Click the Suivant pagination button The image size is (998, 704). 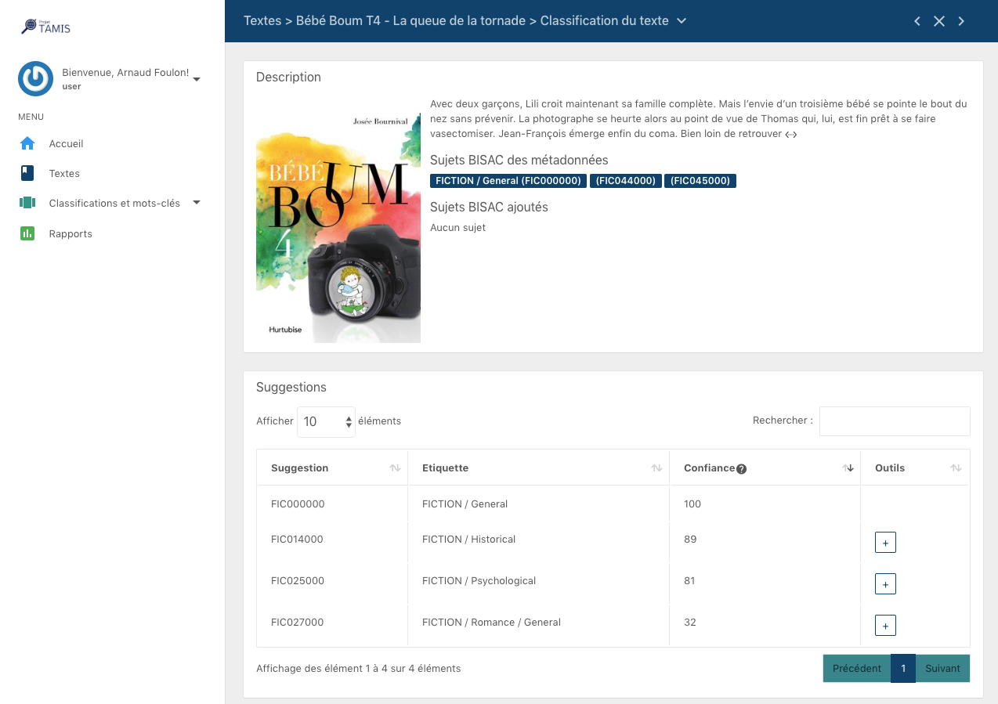pyautogui.click(x=942, y=668)
